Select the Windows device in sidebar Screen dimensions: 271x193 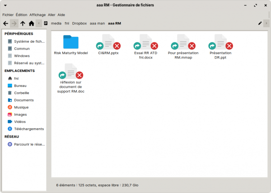[x=22, y=56]
